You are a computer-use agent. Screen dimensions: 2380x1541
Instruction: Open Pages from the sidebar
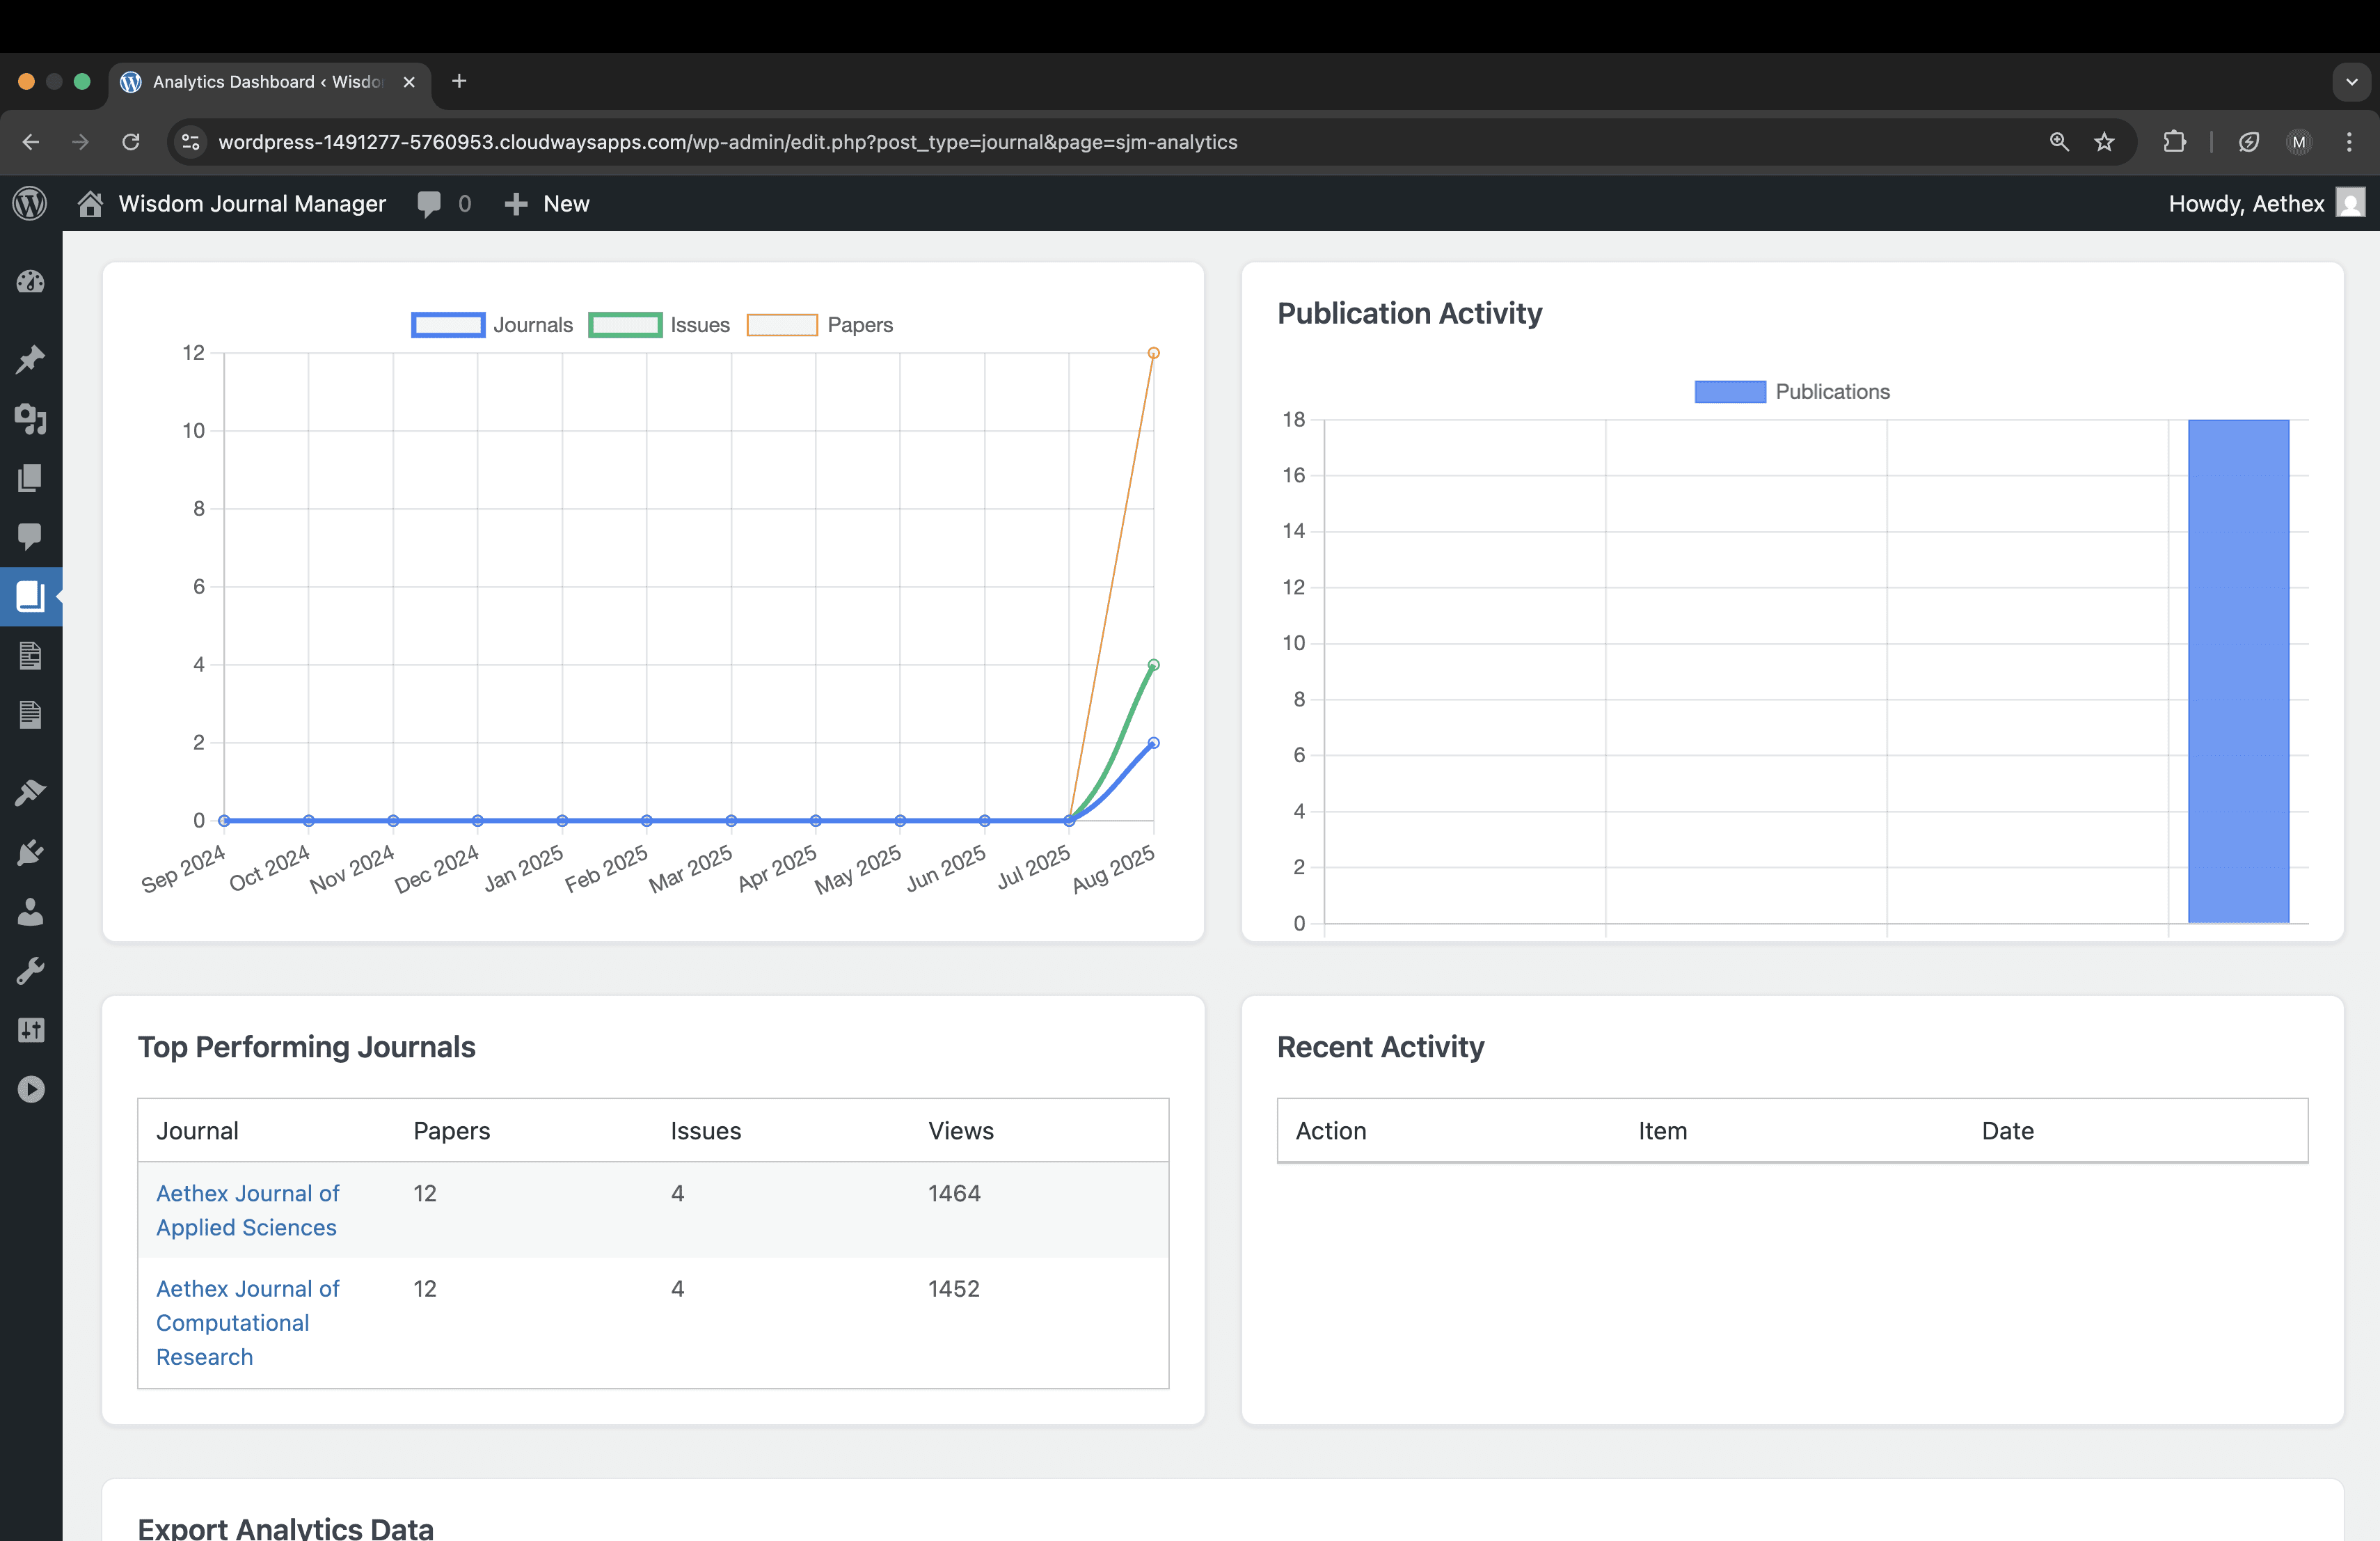click(x=30, y=478)
